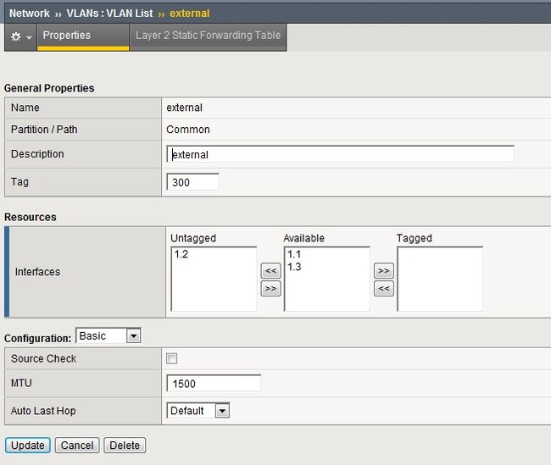Move Untagged interface back to Available with >>

[x=270, y=289]
